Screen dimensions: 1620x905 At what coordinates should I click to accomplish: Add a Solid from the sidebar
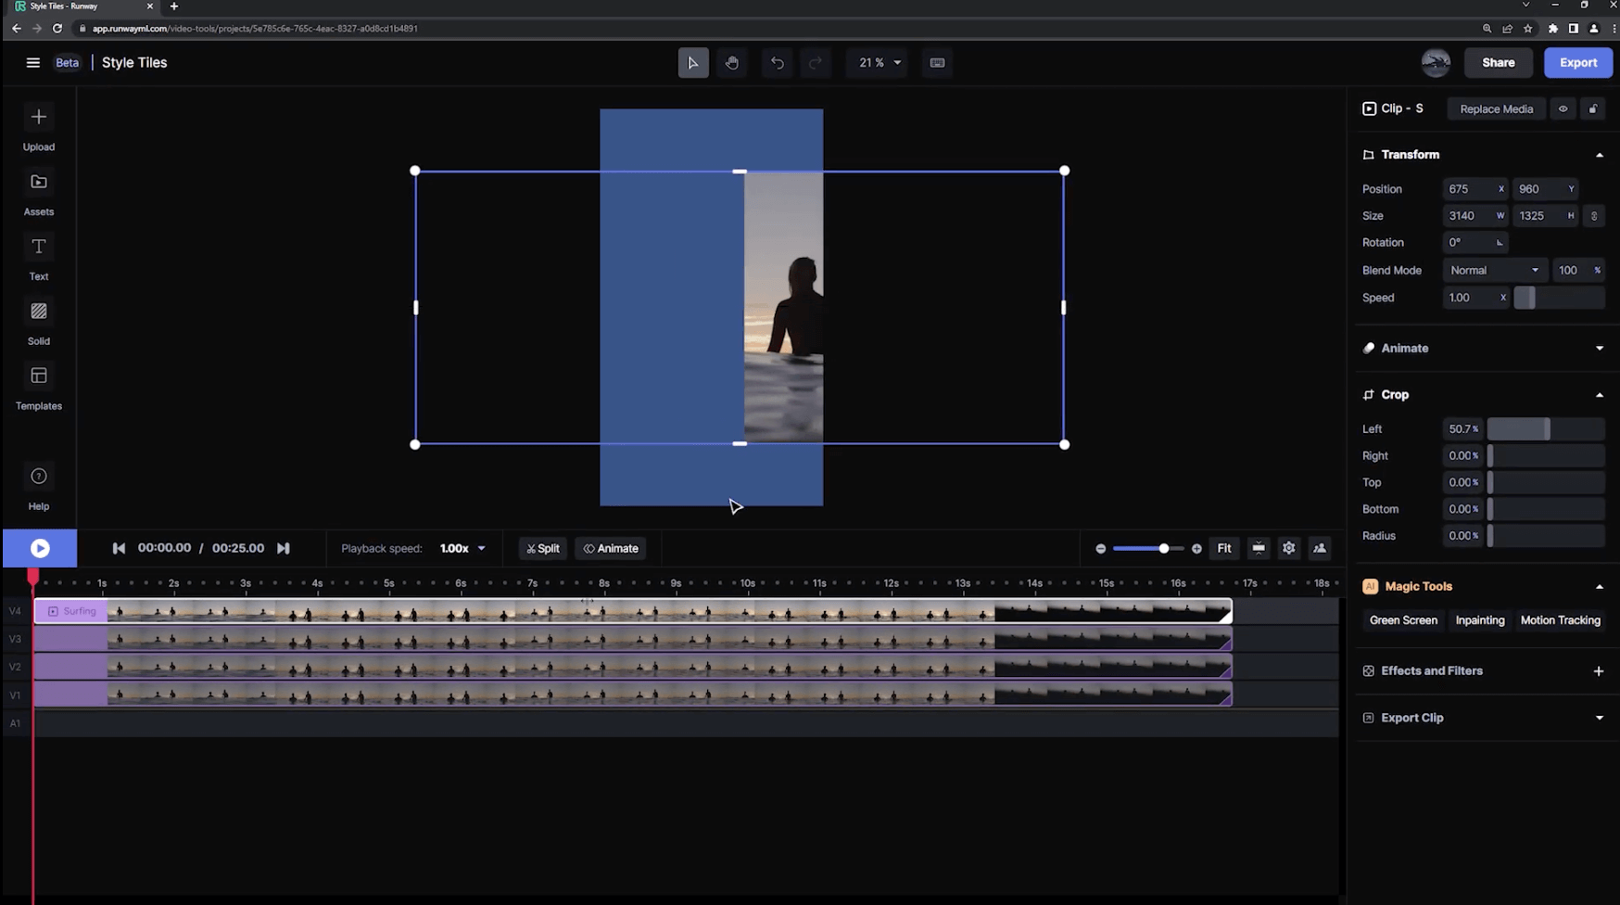pyautogui.click(x=38, y=323)
